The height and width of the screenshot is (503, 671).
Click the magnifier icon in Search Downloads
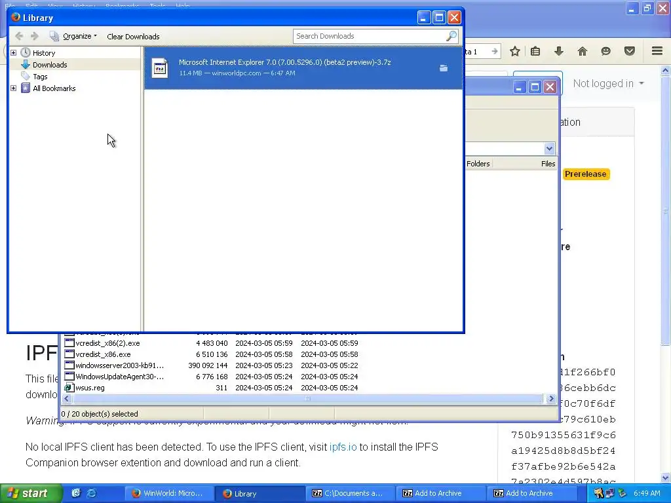(x=451, y=37)
